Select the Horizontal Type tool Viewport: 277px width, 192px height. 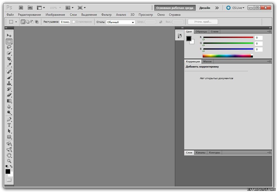(9, 125)
